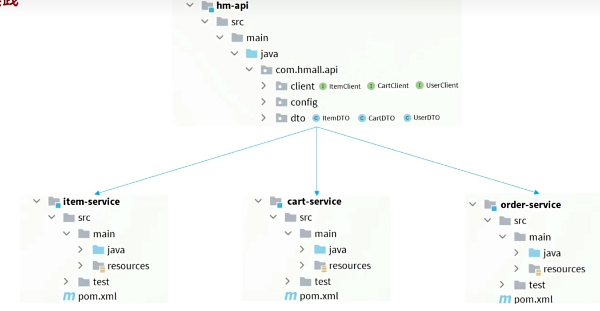Click the CartClient interface icon

click(371, 86)
